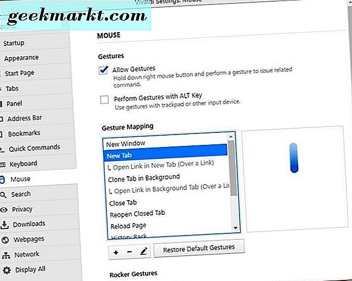Click the Network icon in sidebar
Screen dimensions: 352x281
click(x=5, y=254)
